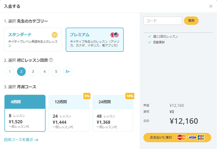
Task: Click the ¥1,368 per-lesson price
Action: tap(103, 122)
